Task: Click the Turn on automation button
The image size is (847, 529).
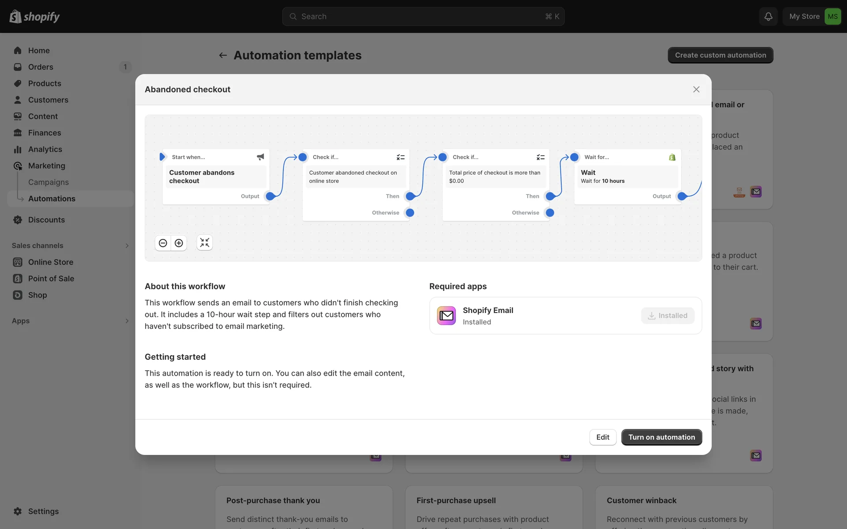Action: [661, 437]
